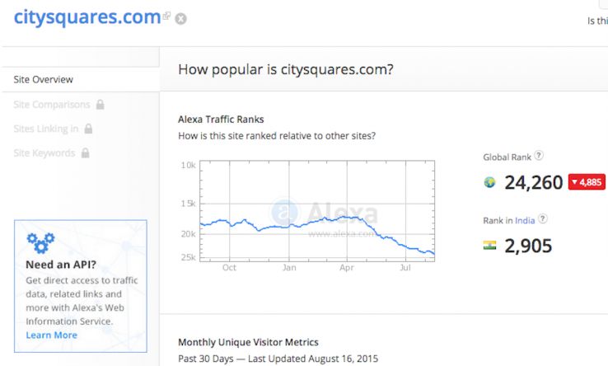The width and height of the screenshot is (608, 366).
Task: Open the Site Comparisons menu item
Action: tap(52, 105)
